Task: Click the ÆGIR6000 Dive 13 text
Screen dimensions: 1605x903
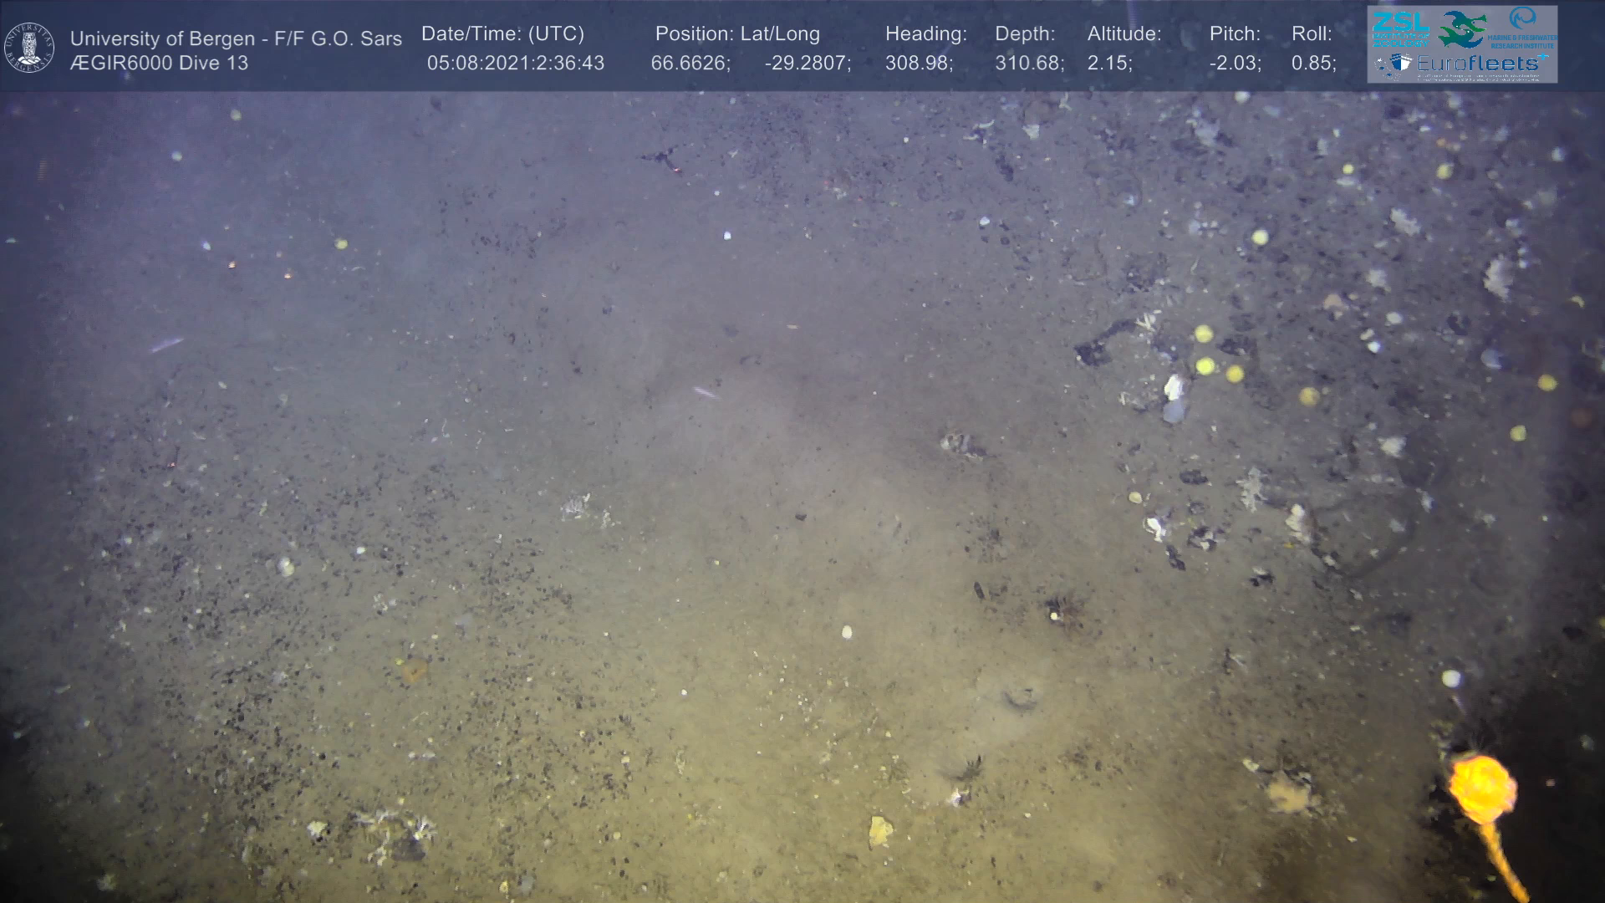Action: pyautogui.click(x=159, y=64)
